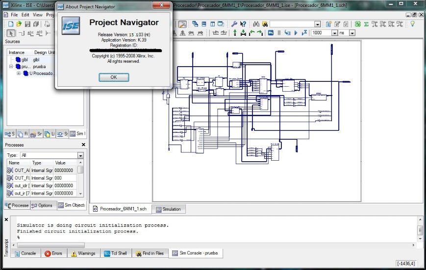Collapse the prueba tree node
Viewport: 426px width, 270px height.
11,67
